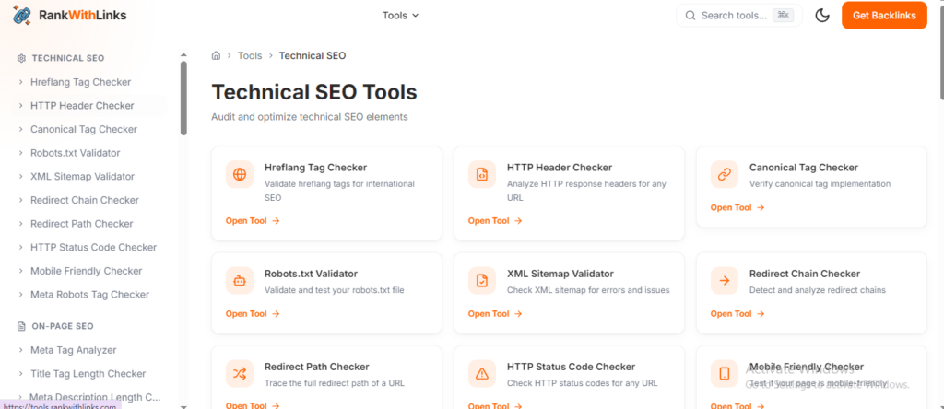Open Tool link on Robots.txt Validator card
This screenshot has height=409, width=944.
point(253,313)
